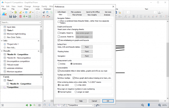Viewport: 169px width, 108px height.
Task: Switch to the File & Printer tab
Action: tap(77, 15)
